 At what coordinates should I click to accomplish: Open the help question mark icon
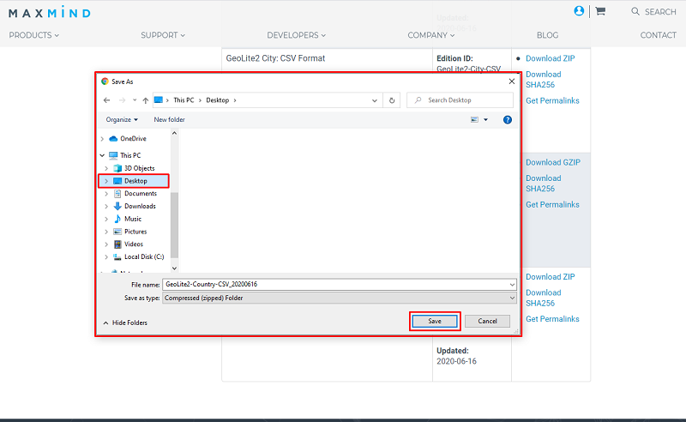pyautogui.click(x=508, y=119)
